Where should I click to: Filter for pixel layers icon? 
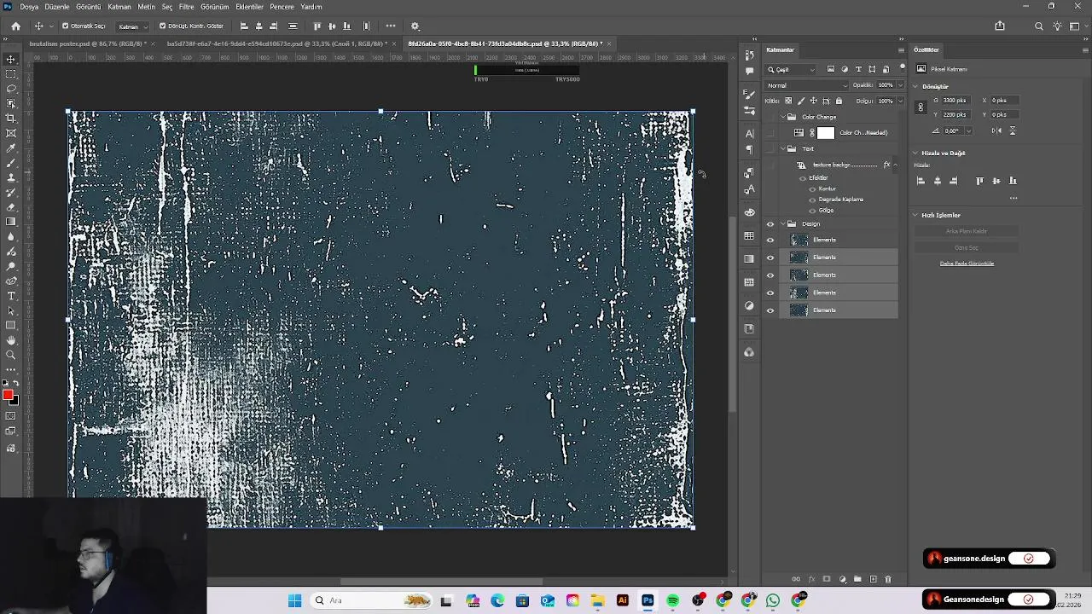[831, 69]
